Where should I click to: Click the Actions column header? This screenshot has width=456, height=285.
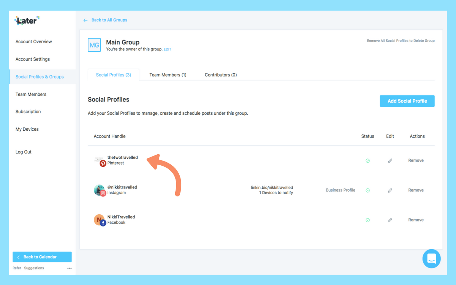[417, 136]
